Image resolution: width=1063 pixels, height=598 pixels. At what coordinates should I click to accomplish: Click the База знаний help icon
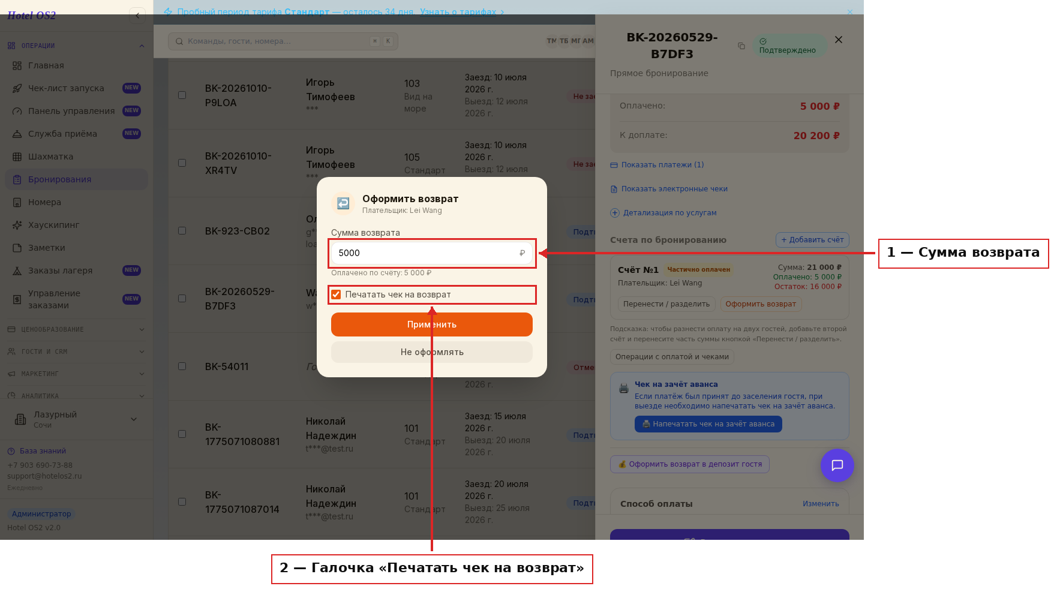click(x=11, y=451)
